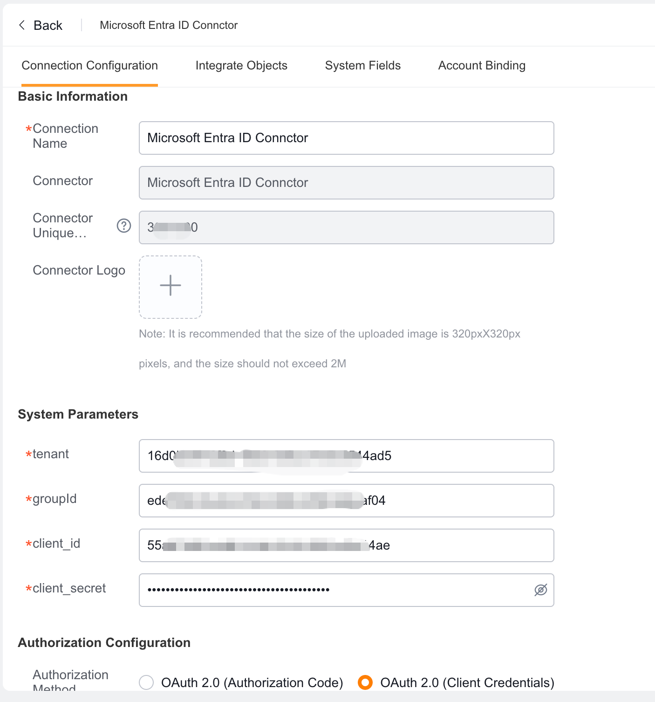
Task: Click into the client_secret password field
Action: pos(335,590)
